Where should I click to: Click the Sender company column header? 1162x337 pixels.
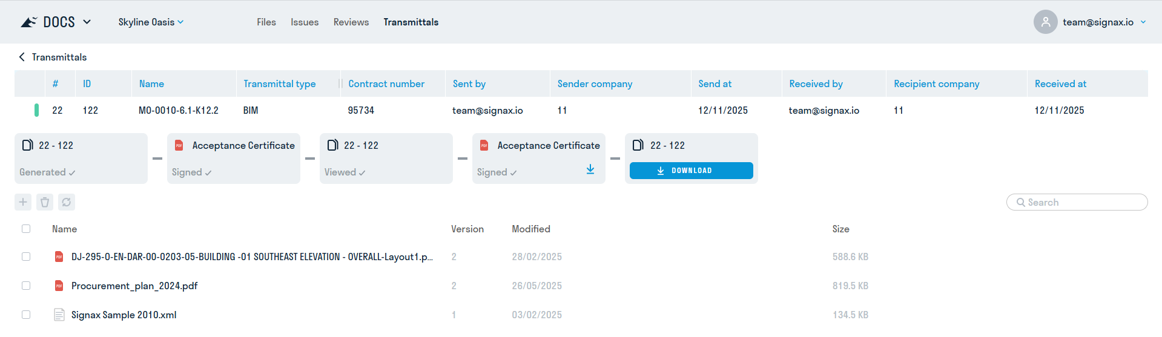pos(595,83)
